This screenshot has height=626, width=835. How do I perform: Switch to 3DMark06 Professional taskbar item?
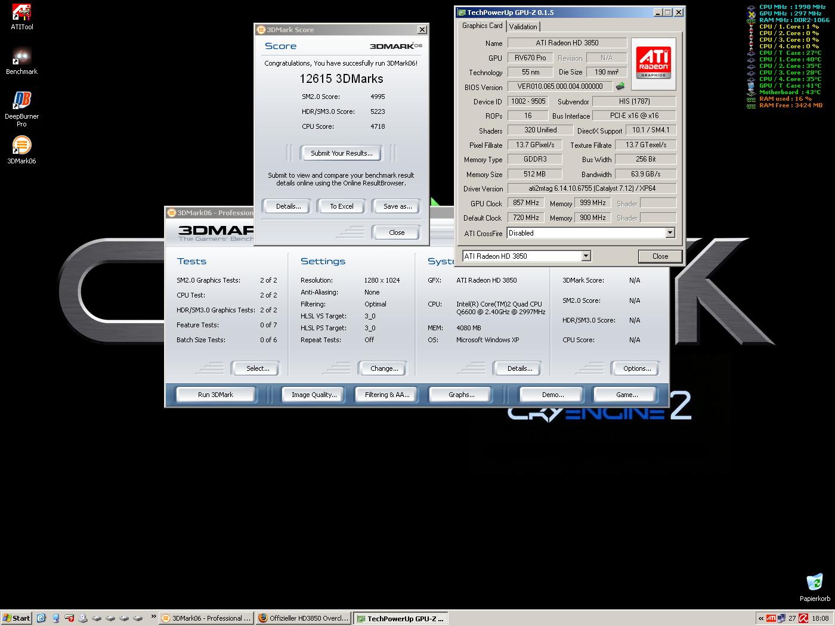pyautogui.click(x=206, y=618)
